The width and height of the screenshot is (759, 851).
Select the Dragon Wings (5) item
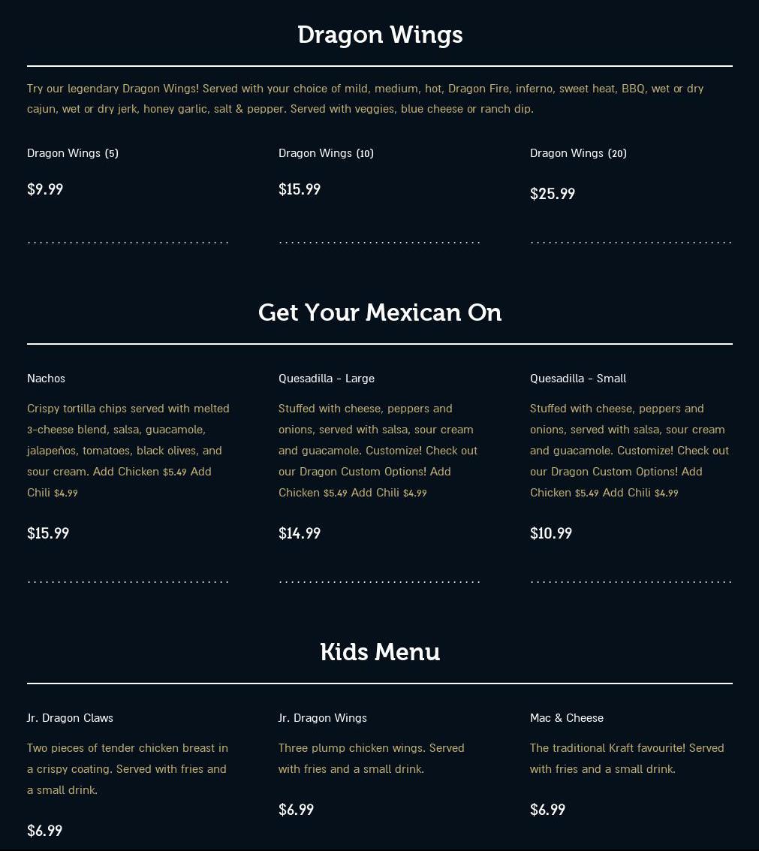click(73, 153)
